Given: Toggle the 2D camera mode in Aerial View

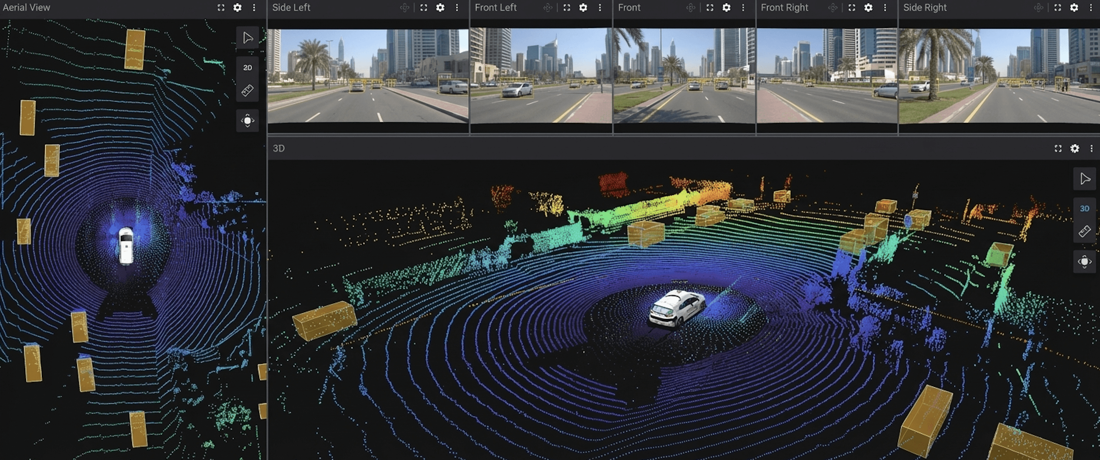Looking at the screenshot, I should coord(248,67).
